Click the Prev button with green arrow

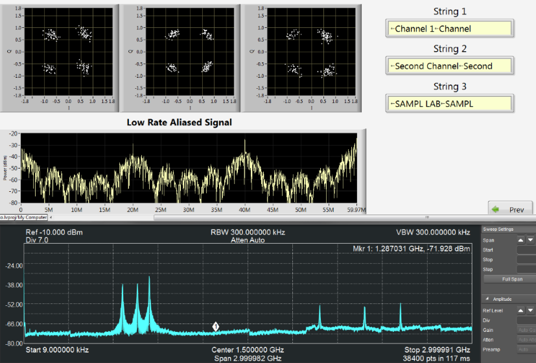[x=511, y=209]
